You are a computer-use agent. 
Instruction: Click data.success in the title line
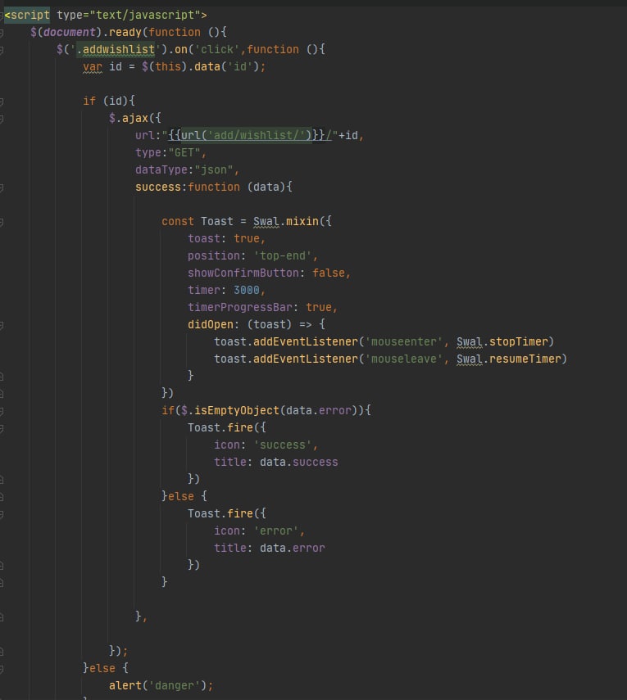[299, 463]
